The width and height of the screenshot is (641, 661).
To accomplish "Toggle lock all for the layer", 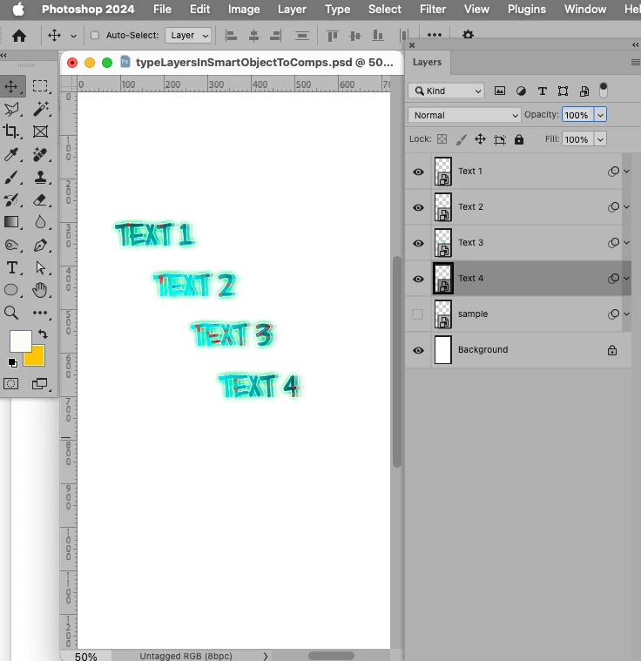I will pyautogui.click(x=519, y=139).
